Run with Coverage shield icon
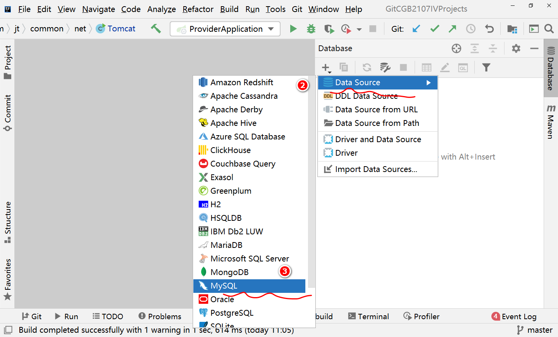The width and height of the screenshot is (558, 337). tap(329, 29)
